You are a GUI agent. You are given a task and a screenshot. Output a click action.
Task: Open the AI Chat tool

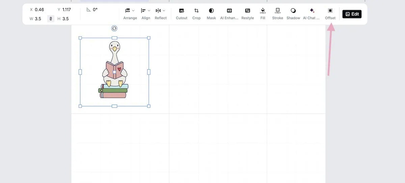pyautogui.click(x=312, y=14)
